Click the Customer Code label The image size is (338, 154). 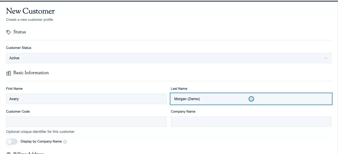pyautogui.click(x=18, y=112)
